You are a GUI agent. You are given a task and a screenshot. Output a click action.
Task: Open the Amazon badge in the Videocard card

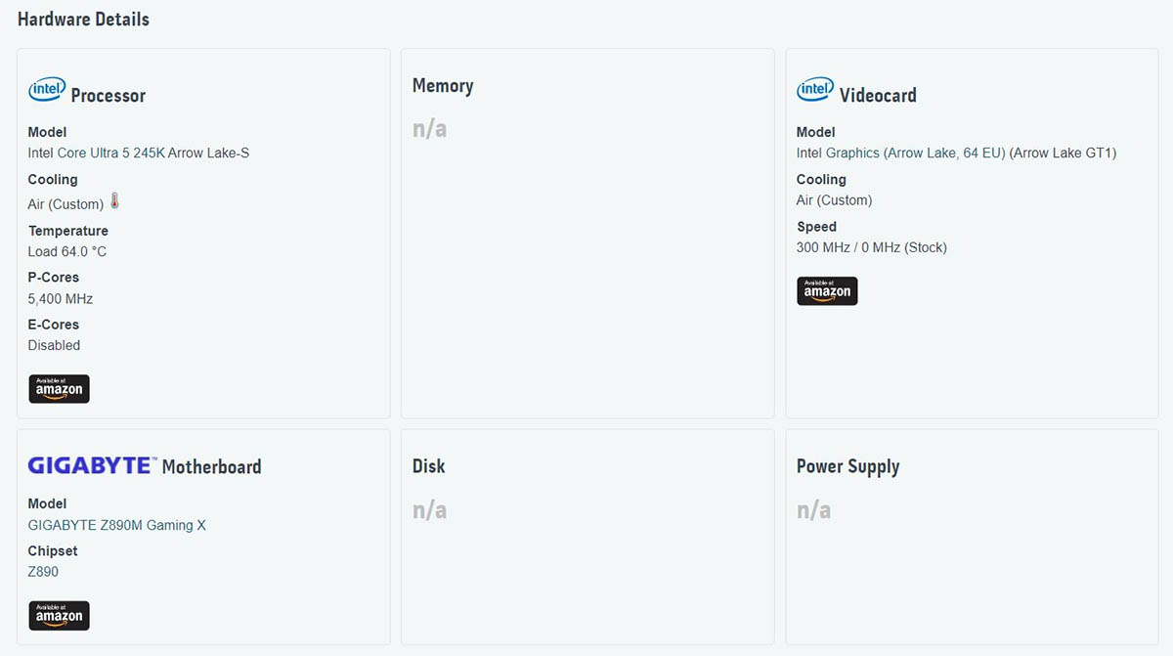pos(827,291)
